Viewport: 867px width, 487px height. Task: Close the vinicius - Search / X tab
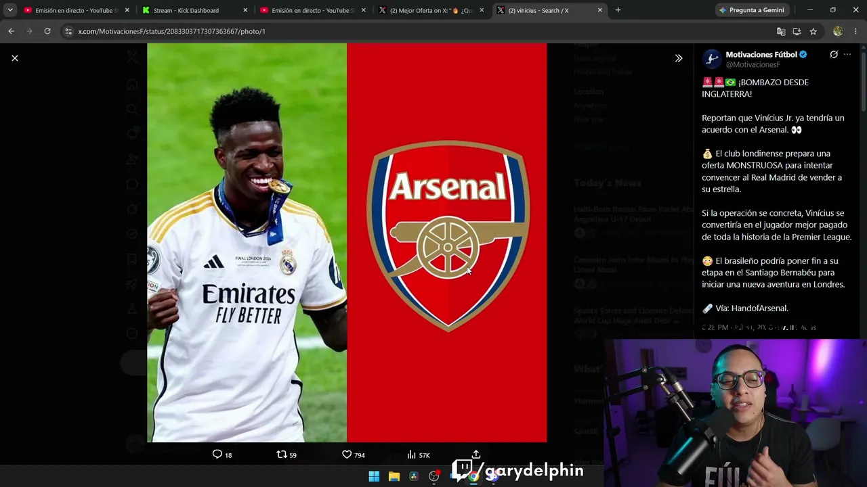coord(600,10)
